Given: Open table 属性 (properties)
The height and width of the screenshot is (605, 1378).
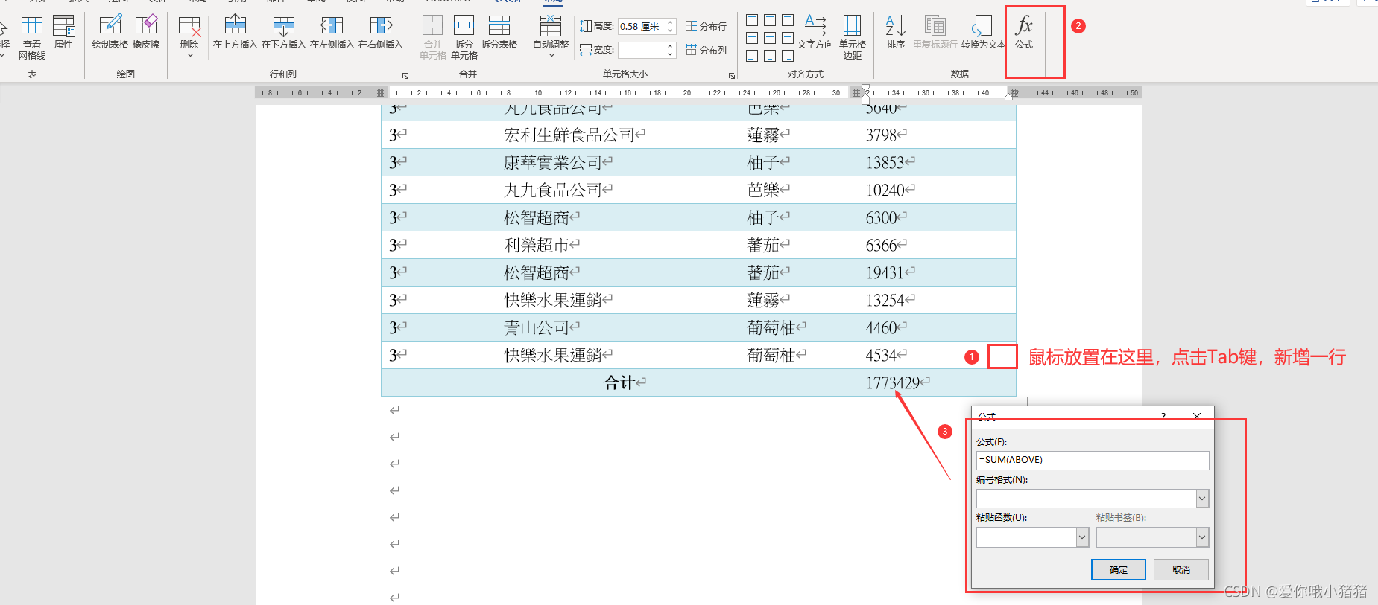Looking at the screenshot, I should [63, 33].
